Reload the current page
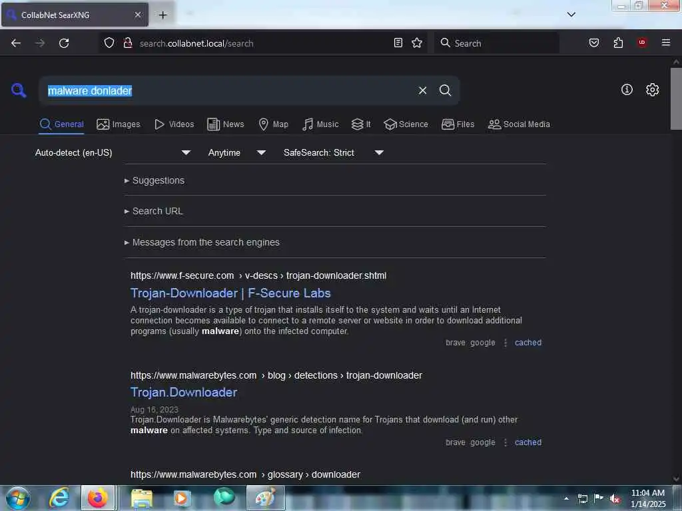 point(64,43)
